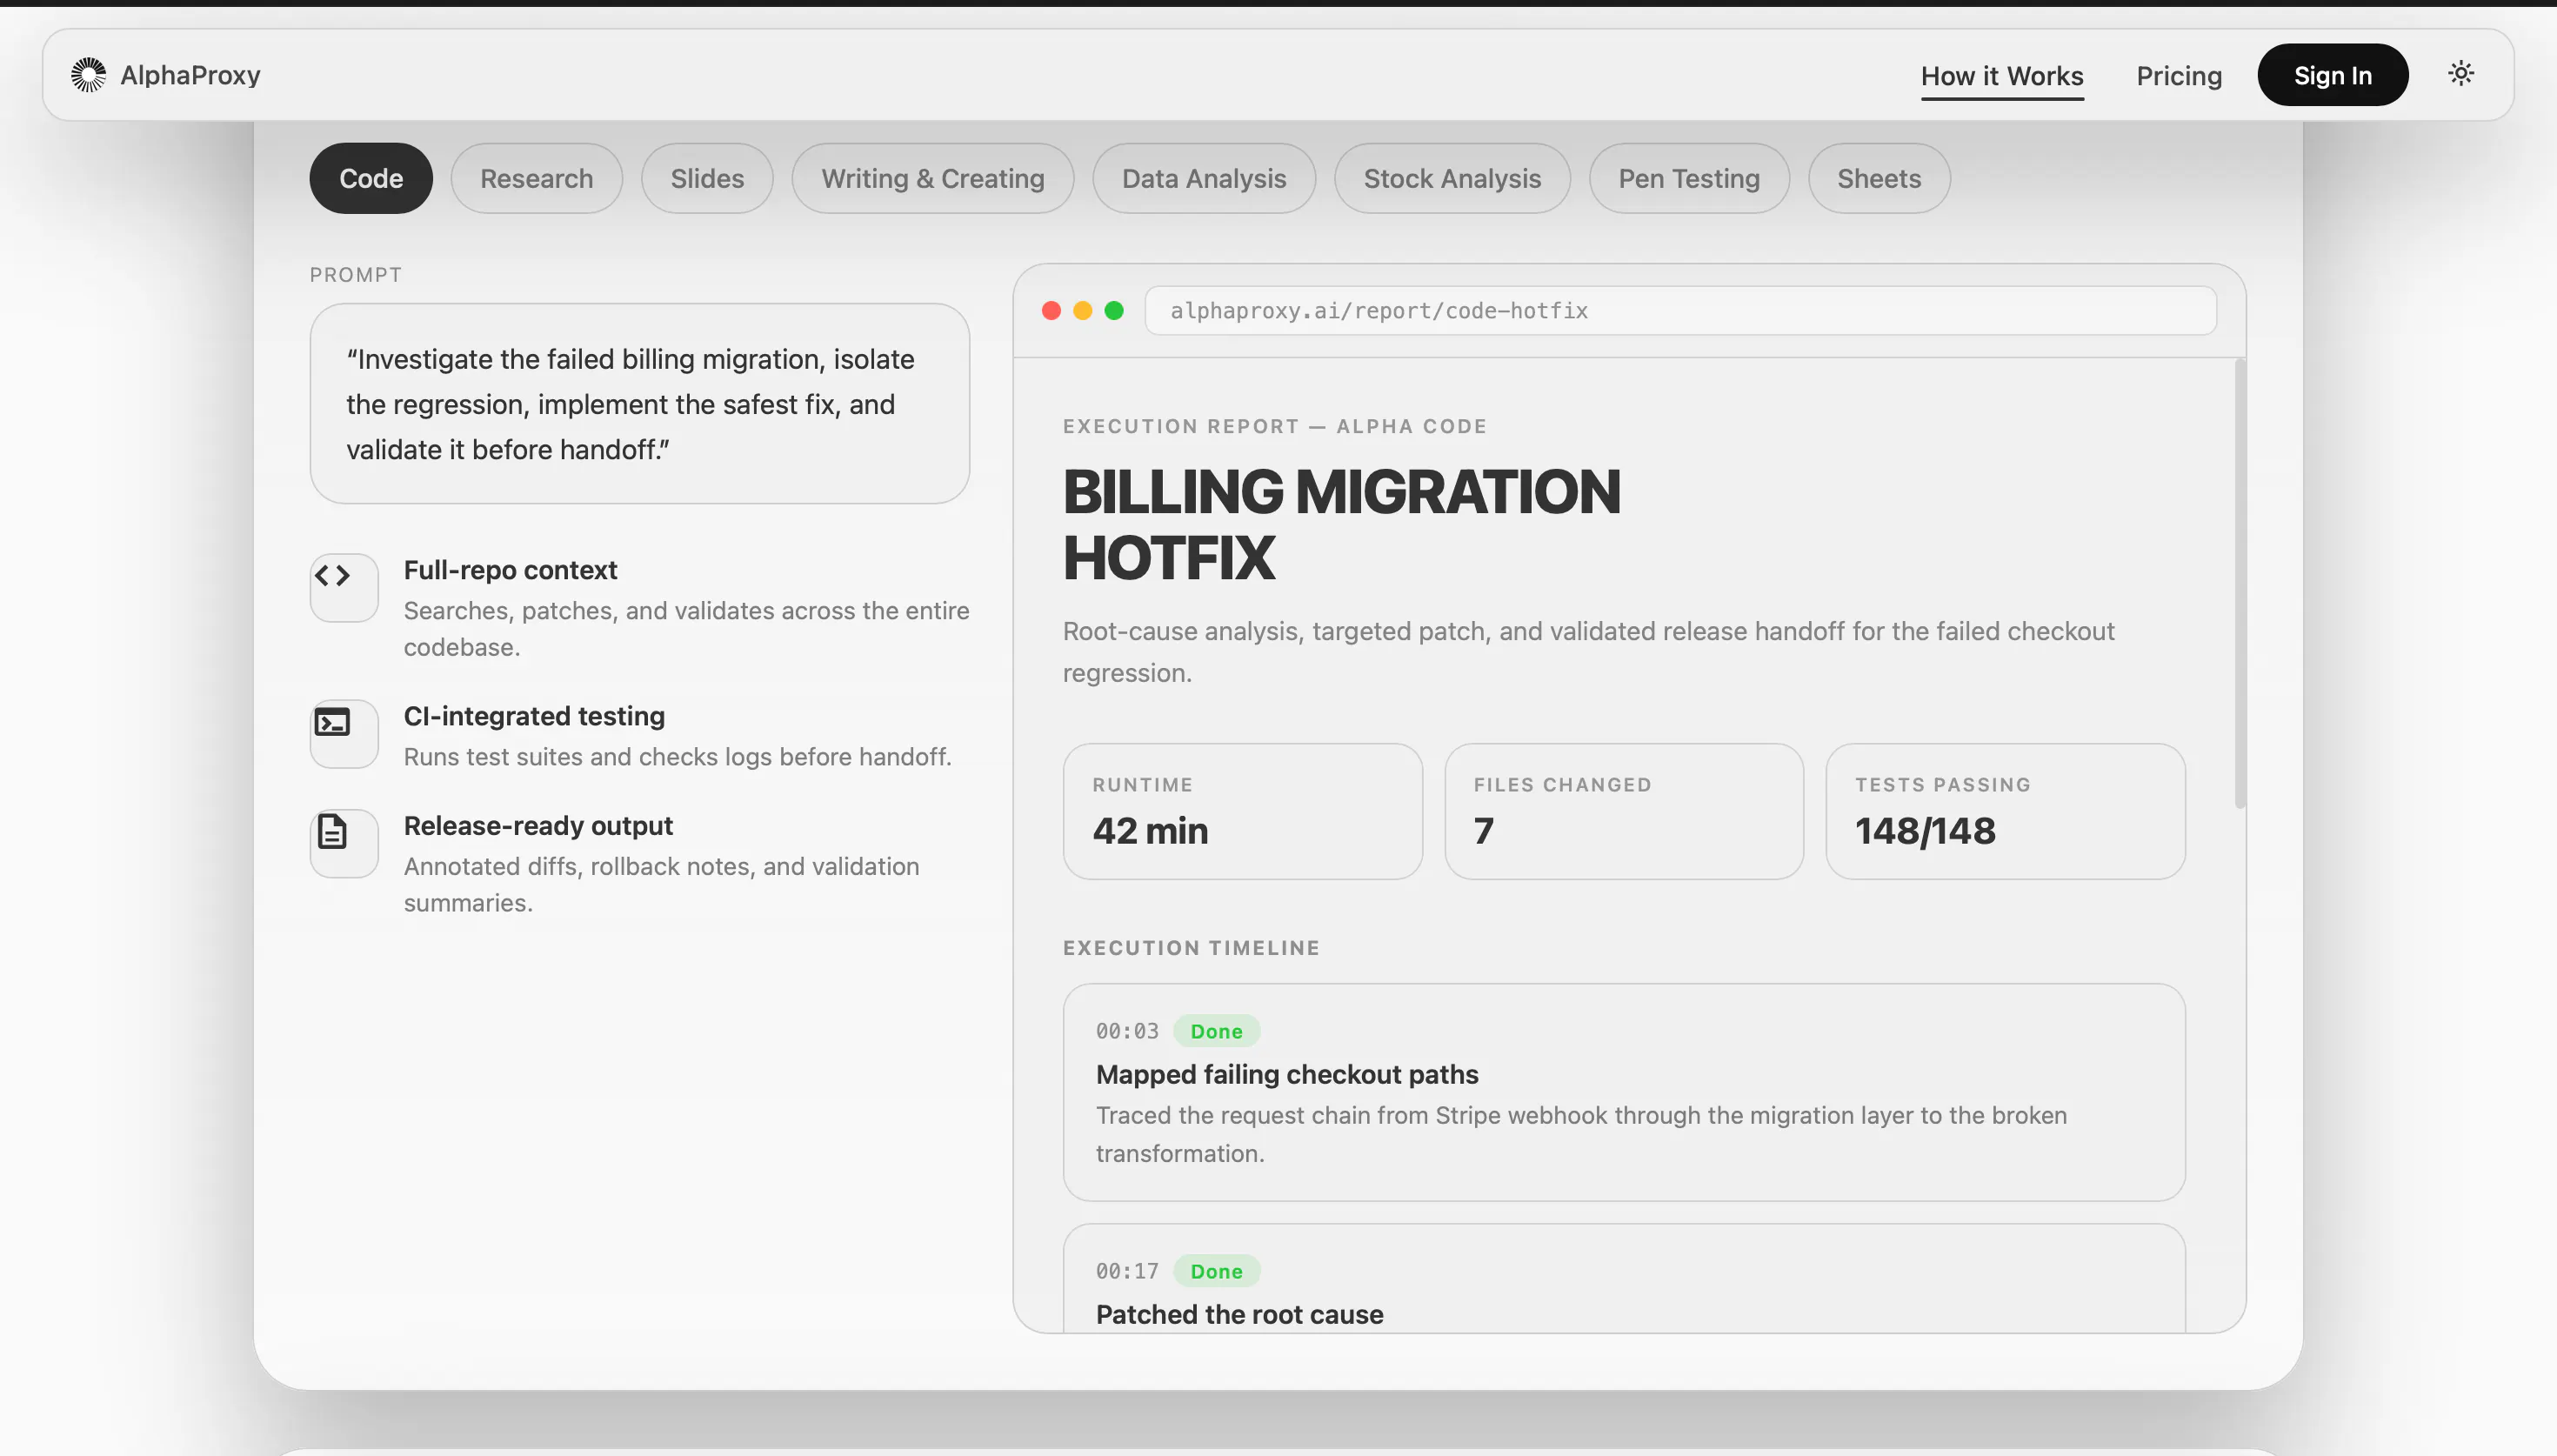Click the 'Full-repo context' heading
The image size is (2557, 1456).
coord(510,570)
